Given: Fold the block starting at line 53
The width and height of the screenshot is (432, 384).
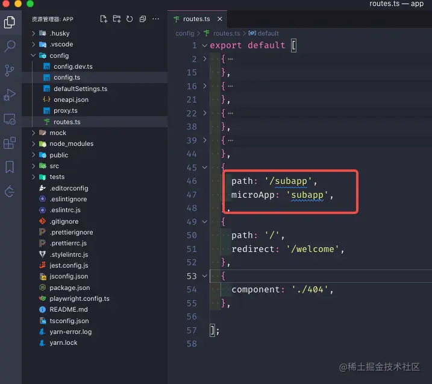Looking at the screenshot, I should [x=204, y=276].
